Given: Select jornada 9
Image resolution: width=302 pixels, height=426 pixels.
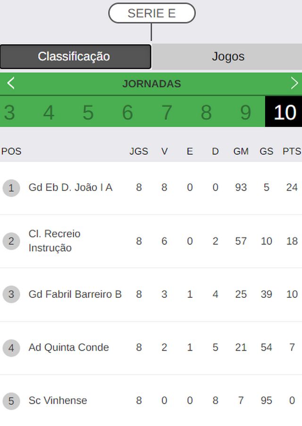Looking at the screenshot, I should tap(245, 112).
